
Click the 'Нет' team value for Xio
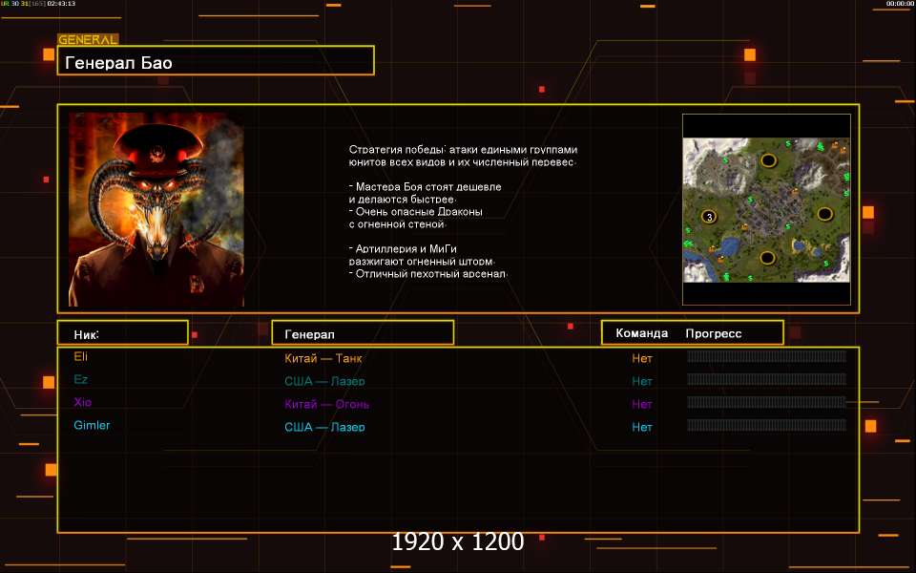coord(642,404)
